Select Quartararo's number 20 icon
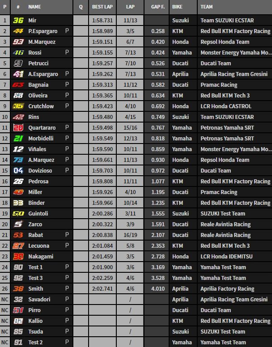Viewport: 272px width, 347px height. pyautogui.click(x=18, y=128)
